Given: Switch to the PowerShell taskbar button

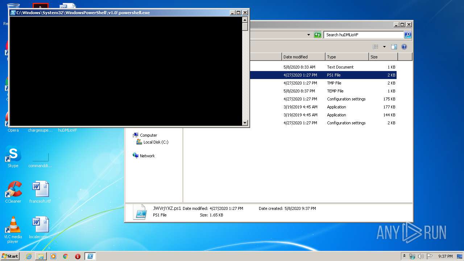Looking at the screenshot, I should click(x=90, y=256).
